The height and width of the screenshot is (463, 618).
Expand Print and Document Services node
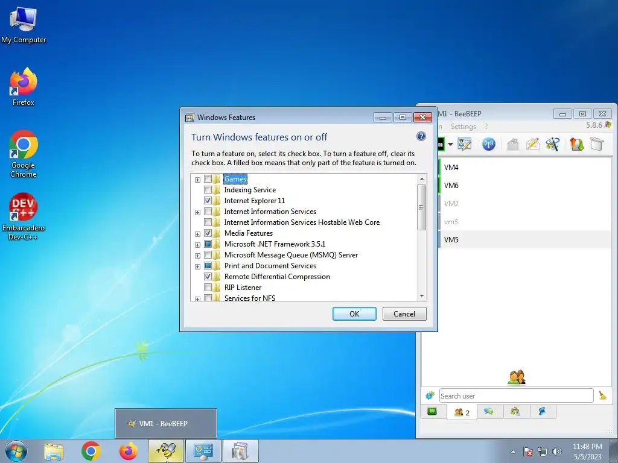point(197,266)
